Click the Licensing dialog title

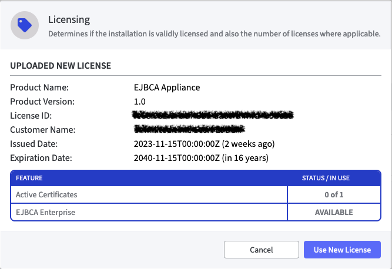(70, 21)
